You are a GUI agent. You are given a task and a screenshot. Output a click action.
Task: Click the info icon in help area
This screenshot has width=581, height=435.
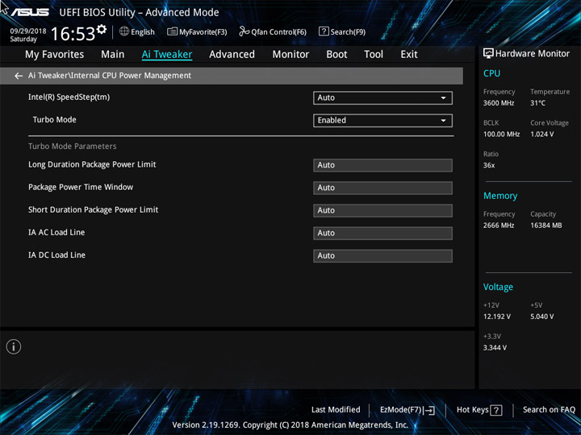click(x=14, y=346)
